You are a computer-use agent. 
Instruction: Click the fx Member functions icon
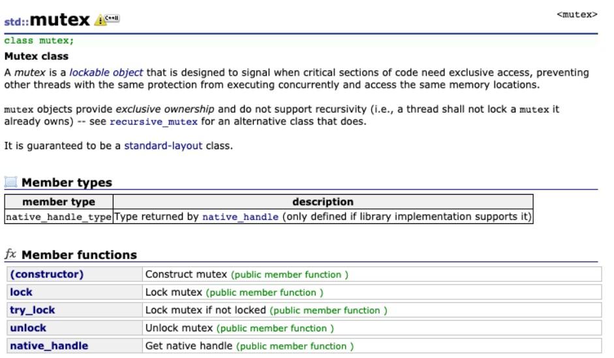10,254
